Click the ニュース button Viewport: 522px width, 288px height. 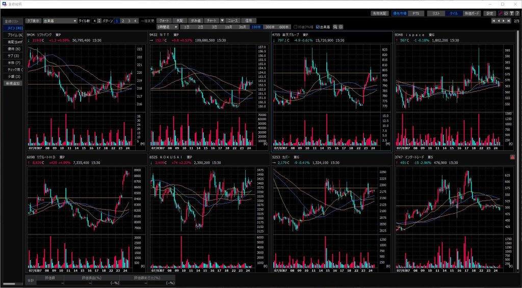(233, 21)
